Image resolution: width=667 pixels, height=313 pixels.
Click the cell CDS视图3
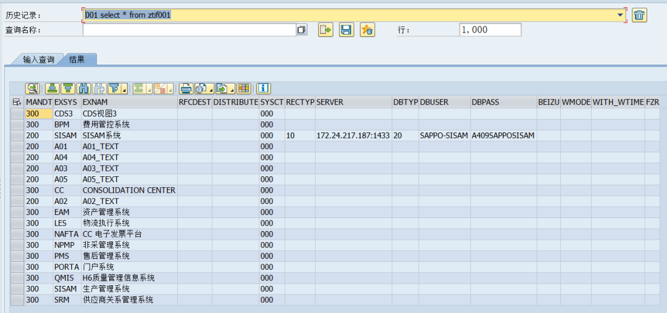click(x=129, y=113)
